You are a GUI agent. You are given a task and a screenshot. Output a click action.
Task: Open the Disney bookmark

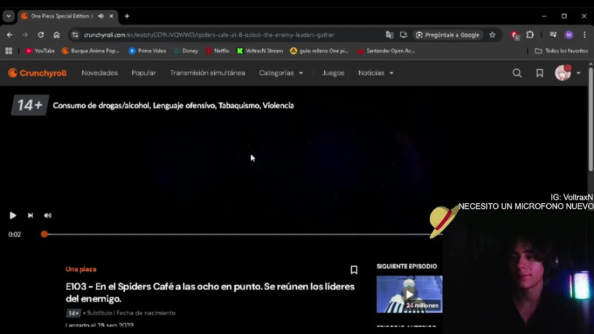tap(186, 51)
